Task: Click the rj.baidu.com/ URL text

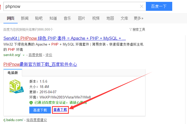Action: pos(13,120)
